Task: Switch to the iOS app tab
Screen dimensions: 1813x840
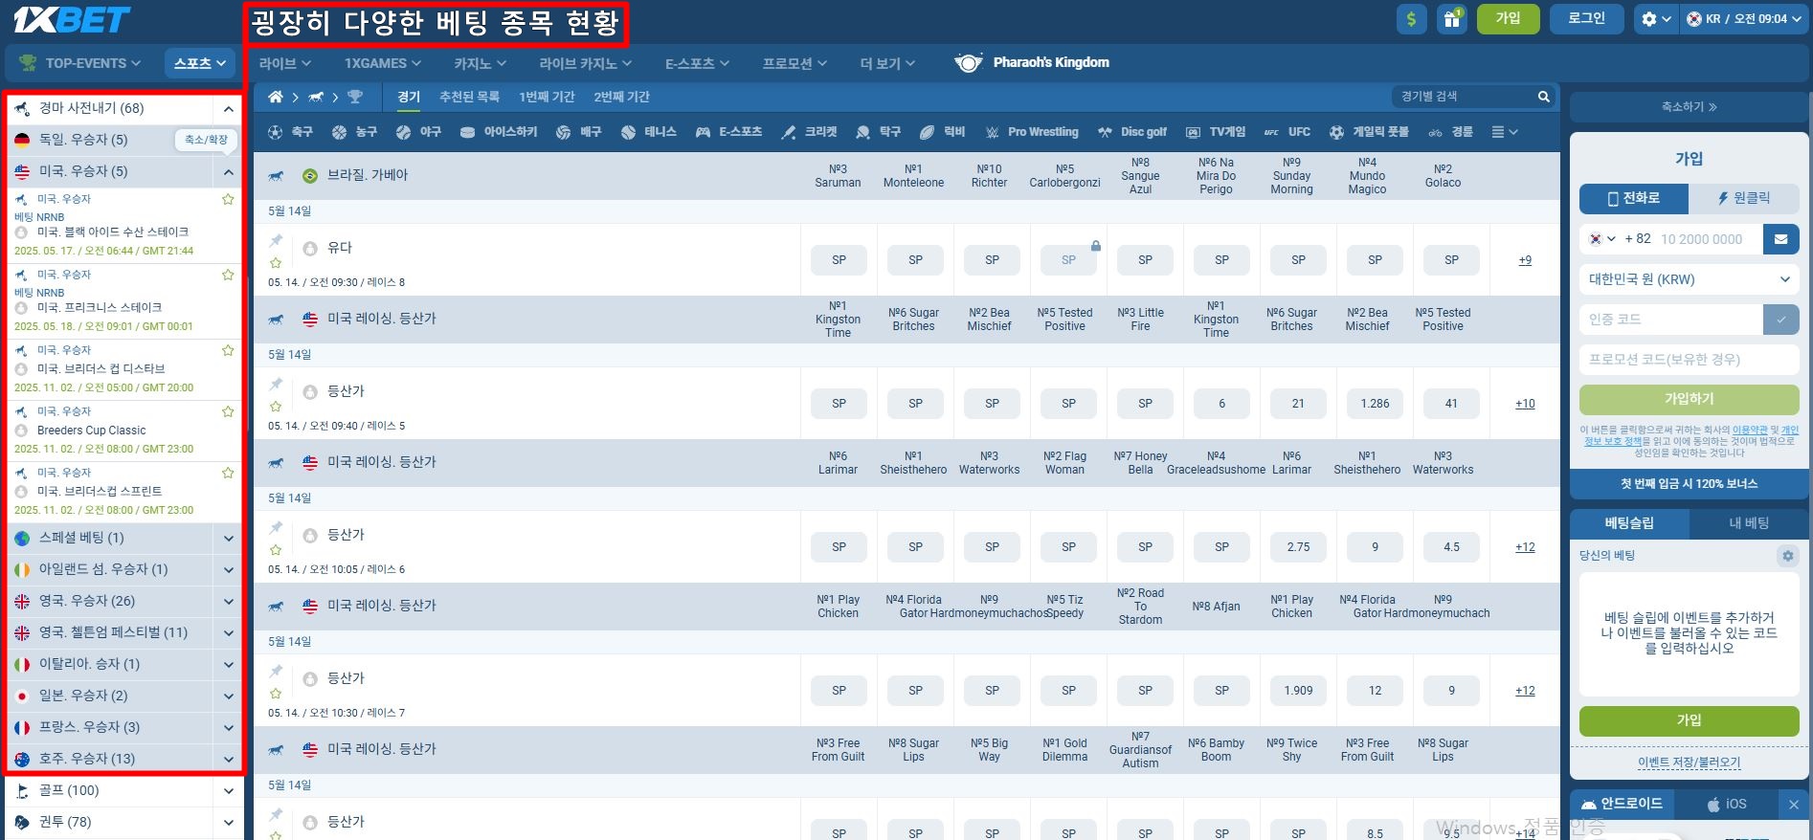Action: click(1726, 805)
